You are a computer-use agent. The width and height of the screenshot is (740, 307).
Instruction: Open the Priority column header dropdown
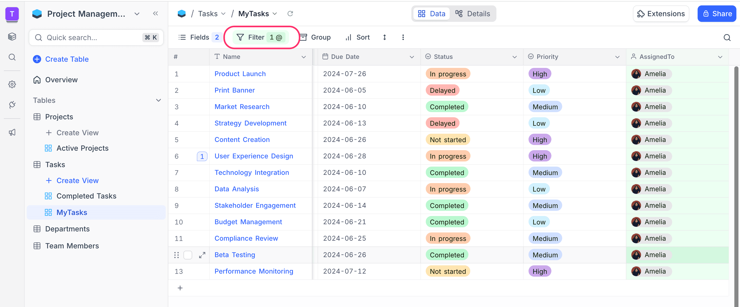coord(618,57)
